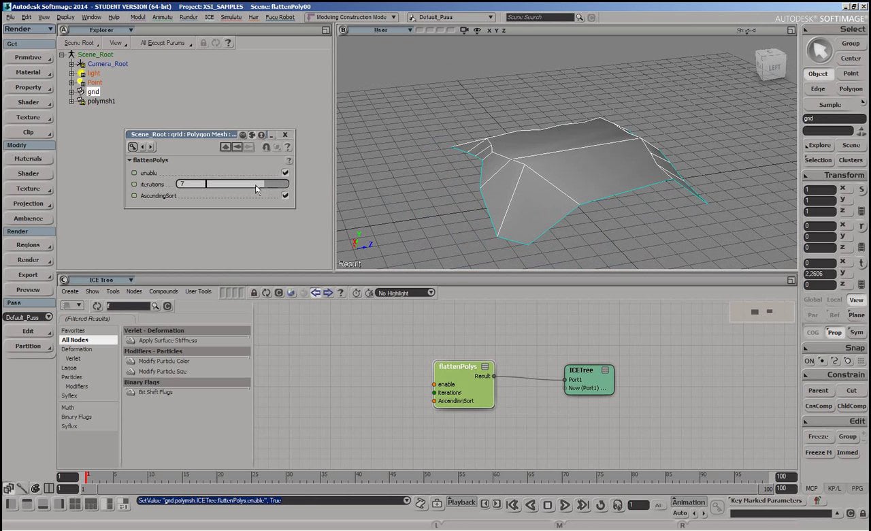Click the lock icon in the ICE Tree toolbar
The image size is (871, 531).
(254, 293)
